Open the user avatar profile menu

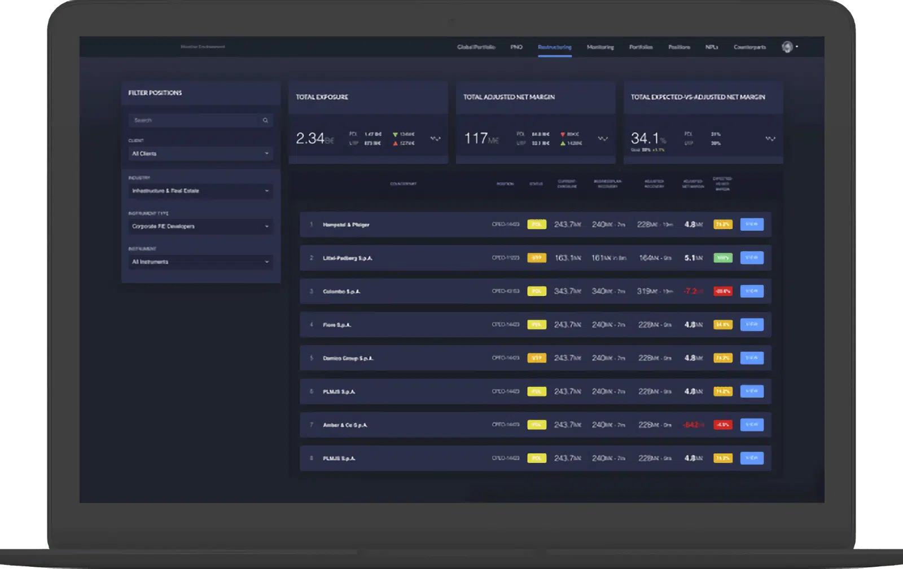787,47
